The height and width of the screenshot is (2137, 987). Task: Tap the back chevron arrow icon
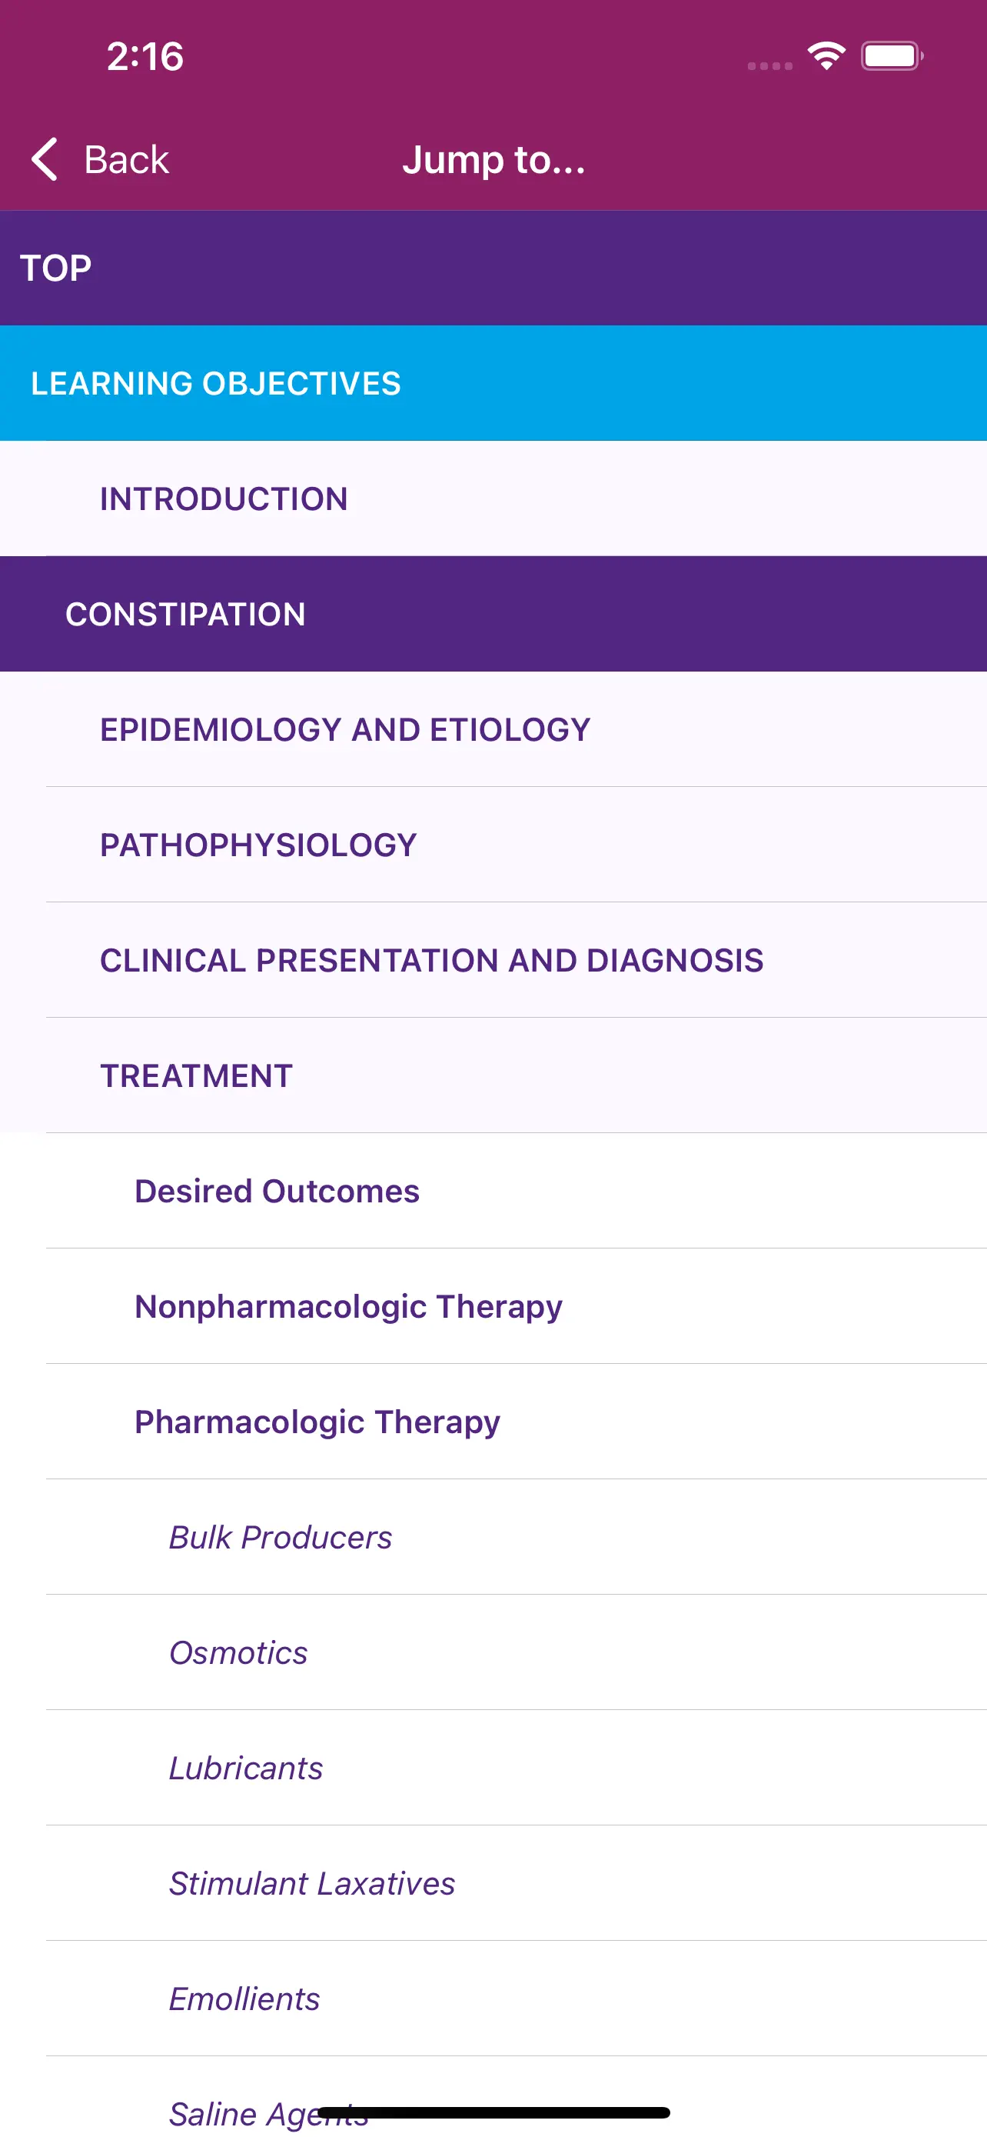click(x=45, y=158)
